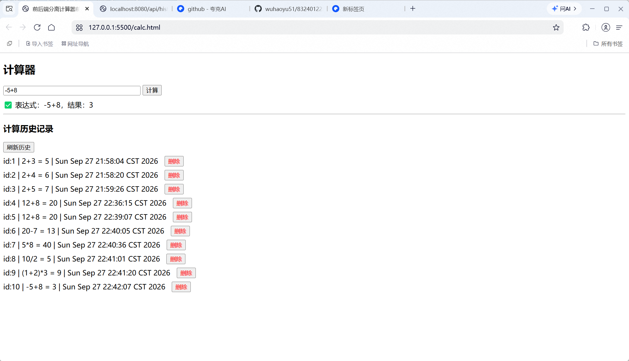
Task: Click the 计算历史记录 heading
Action: click(x=28, y=129)
